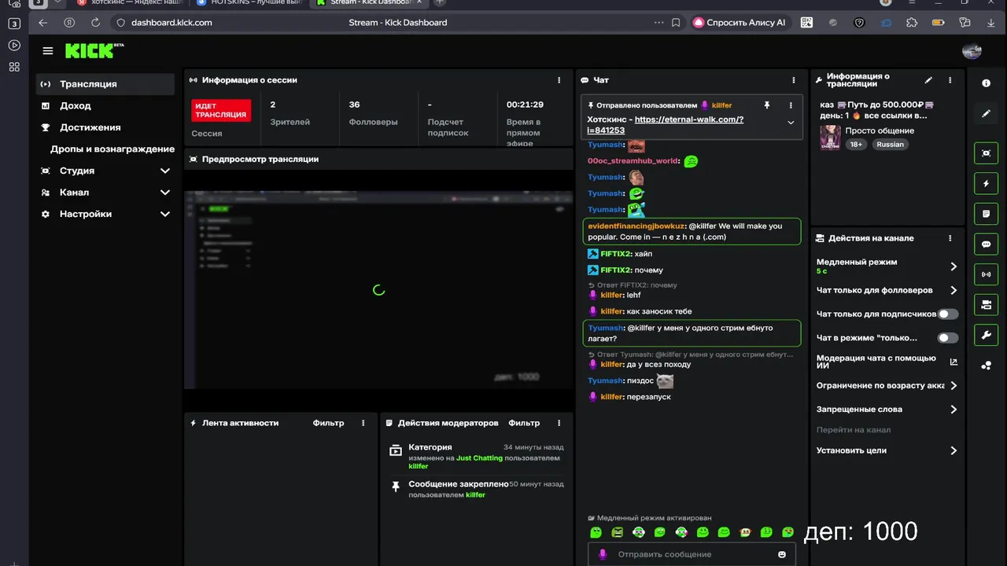The height and width of the screenshot is (566, 1007).
Task: Open Медленный режим settings arrow
Action: (954, 266)
